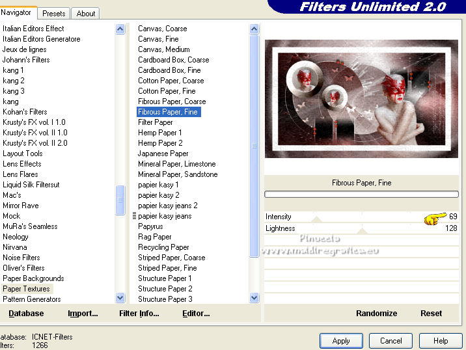This screenshot has height=350, width=466.
Task: Select Italian Editors Generatore category
Action: tap(41, 39)
